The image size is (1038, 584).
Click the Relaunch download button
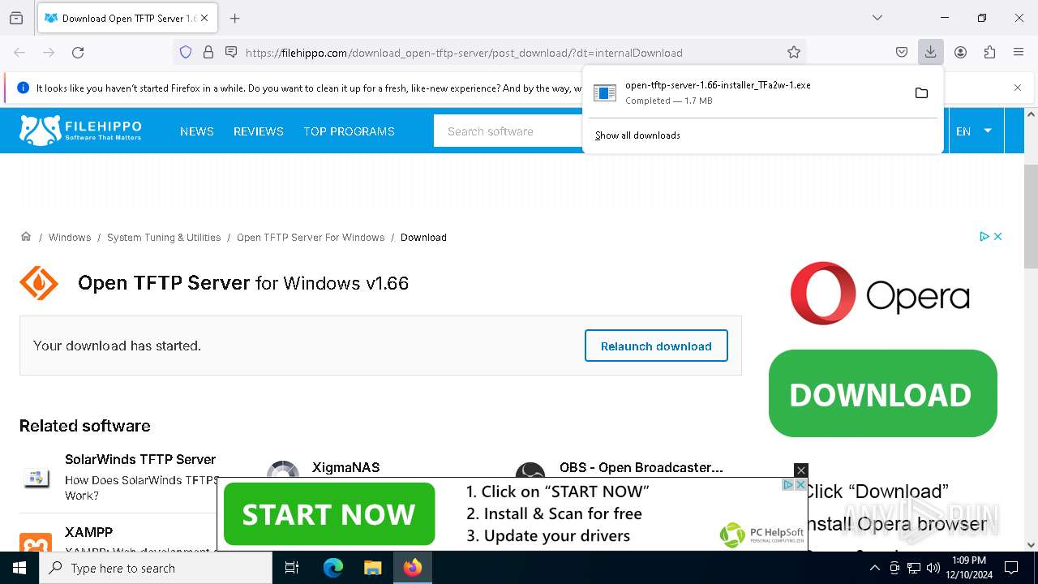pos(656,346)
